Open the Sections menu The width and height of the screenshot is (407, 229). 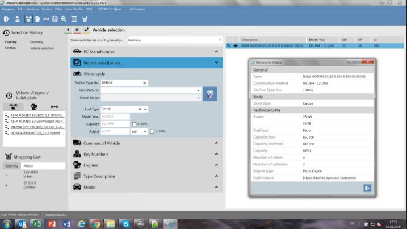click(33, 9)
